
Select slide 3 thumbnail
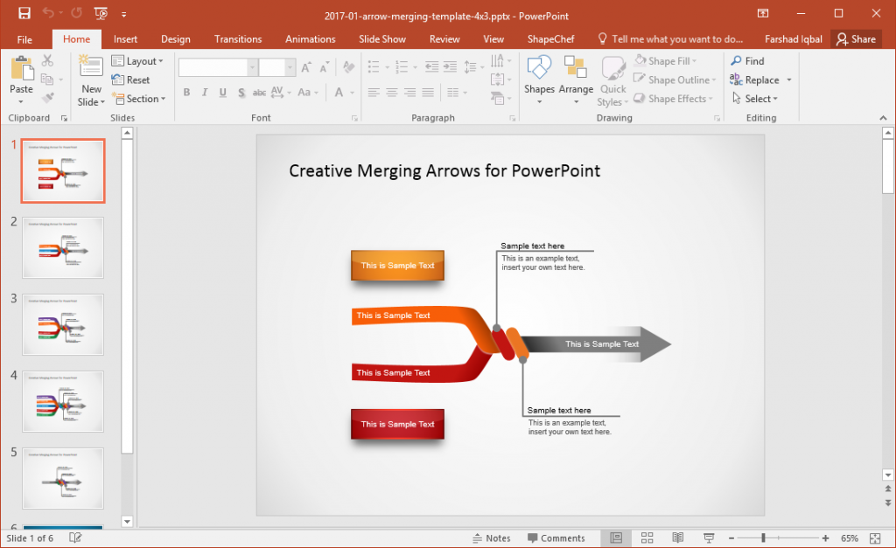point(62,324)
